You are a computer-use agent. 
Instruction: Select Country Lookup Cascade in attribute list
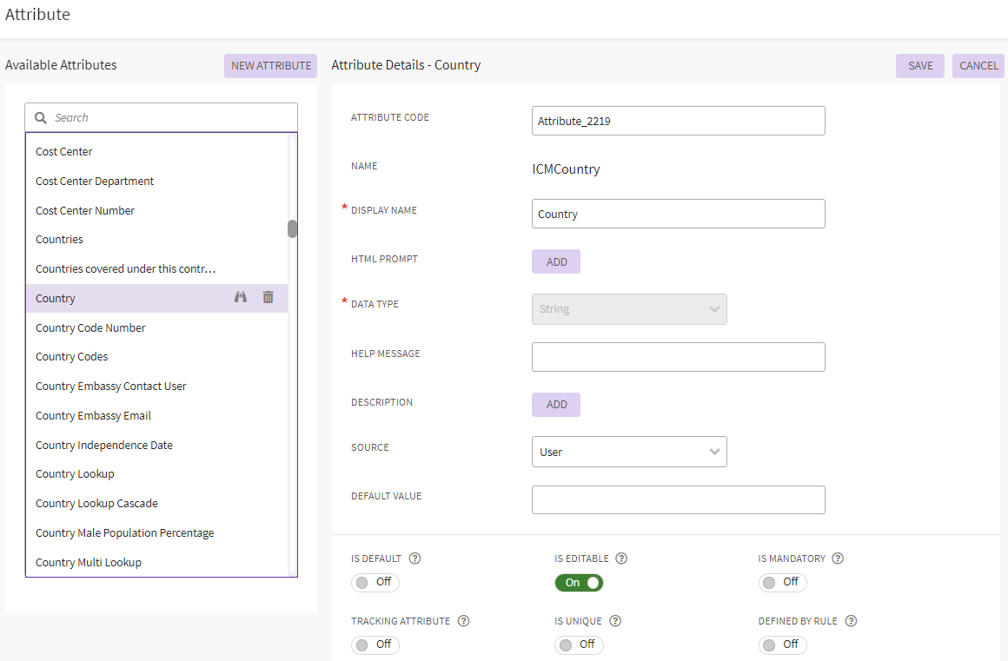(96, 503)
